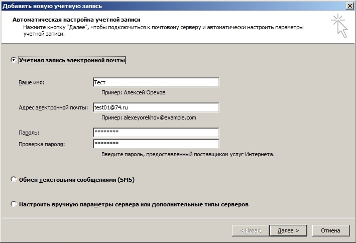356x243 pixels.
Task: Click the 'Адрес электронной почты:' label
Action: tap(53, 107)
